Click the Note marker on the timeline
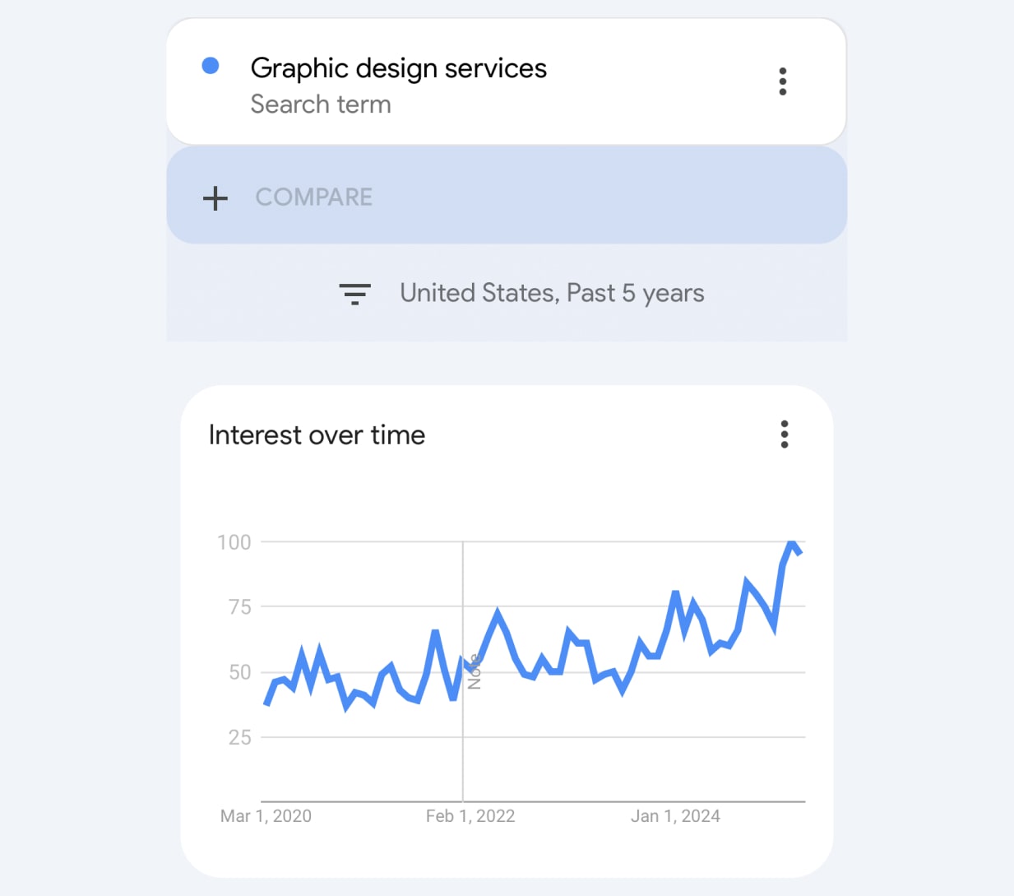 point(473,671)
